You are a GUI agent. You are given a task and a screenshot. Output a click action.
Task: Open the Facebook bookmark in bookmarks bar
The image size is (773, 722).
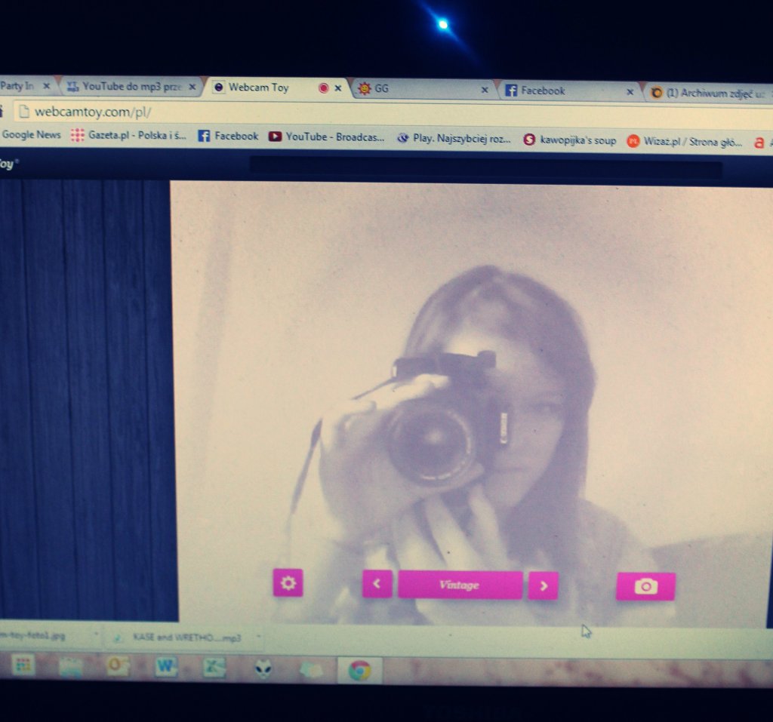pos(228,137)
